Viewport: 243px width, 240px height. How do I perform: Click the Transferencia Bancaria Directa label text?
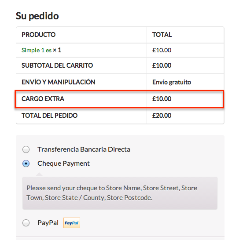pos(84,149)
